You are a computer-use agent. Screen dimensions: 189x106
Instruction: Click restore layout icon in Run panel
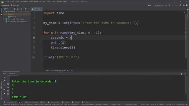tap(4, 90)
